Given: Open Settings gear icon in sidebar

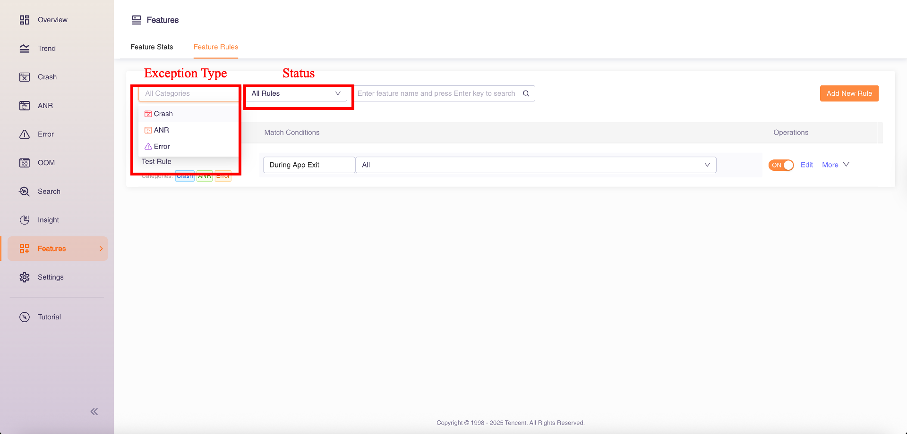Looking at the screenshot, I should point(25,277).
